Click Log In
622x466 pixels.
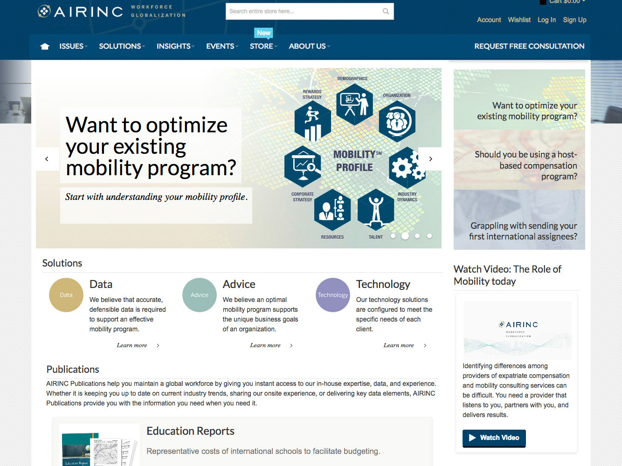[546, 20]
